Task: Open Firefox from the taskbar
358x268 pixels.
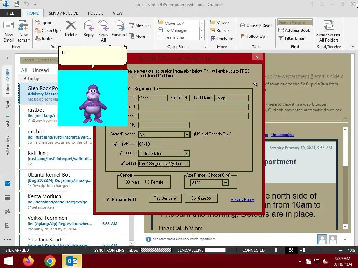Action: coord(28,261)
